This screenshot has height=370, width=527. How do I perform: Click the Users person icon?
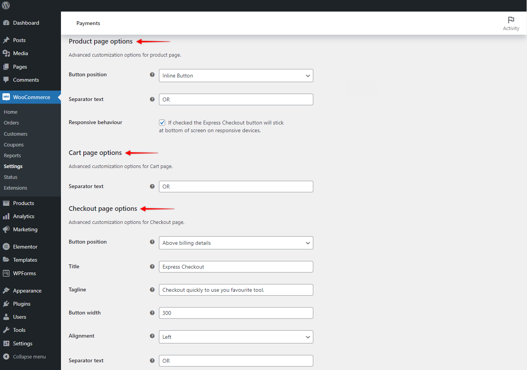point(6,317)
